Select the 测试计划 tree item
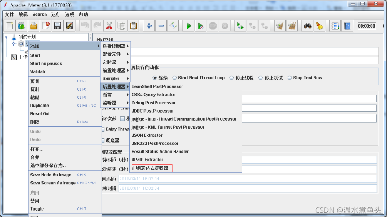The width and height of the screenshot is (387, 217). [x=27, y=37]
